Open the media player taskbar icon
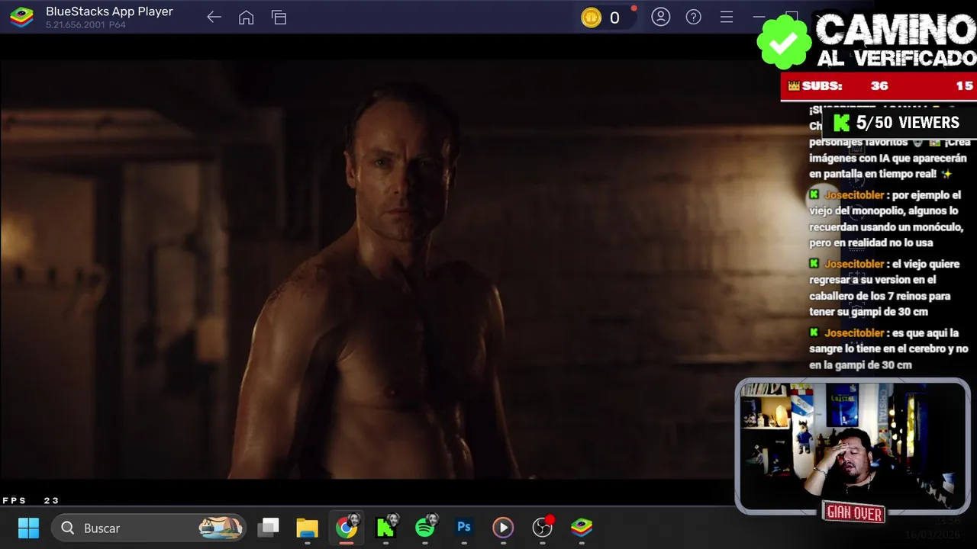Screen dimensions: 977x549 pyautogui.click(x=503, y=527)
